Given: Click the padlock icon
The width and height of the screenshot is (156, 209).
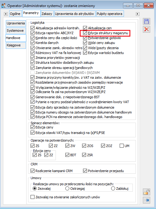Looking at the screenshot, I should click(x=147, y=192).
